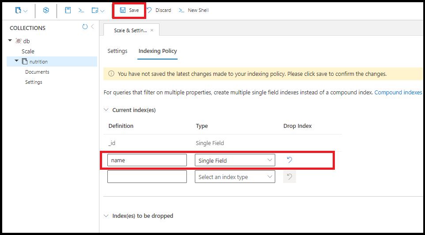The width and height of the screenshot is (425, 235).
Task: Click the undo icon on empty index row
Action: [289, 177]
